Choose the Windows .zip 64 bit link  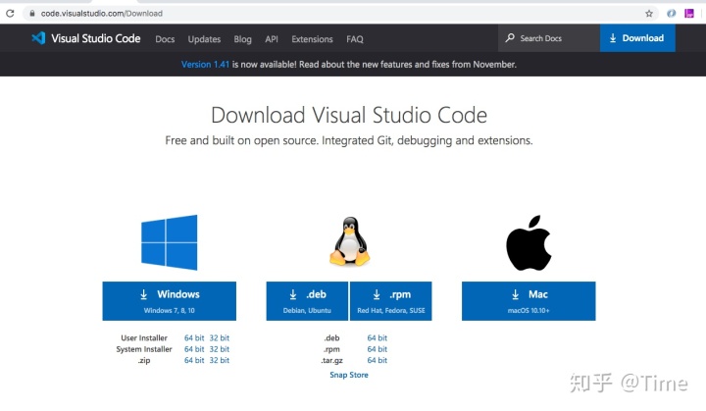(x=194, y=361)
